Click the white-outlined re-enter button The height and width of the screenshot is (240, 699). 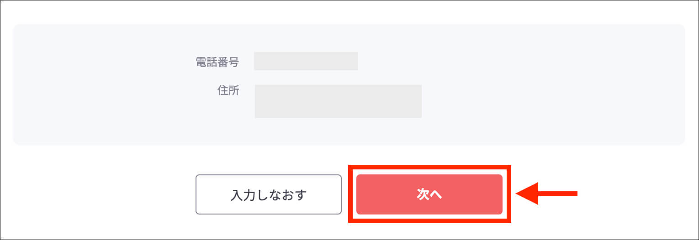269,194
